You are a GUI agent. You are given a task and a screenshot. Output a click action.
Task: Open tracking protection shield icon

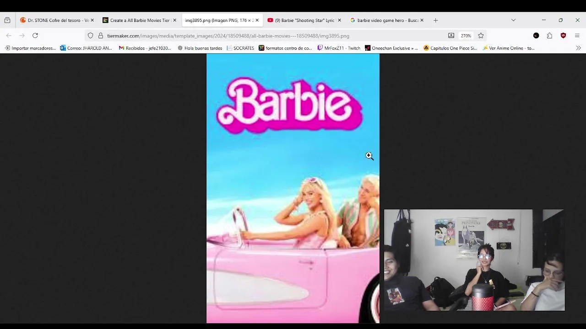point(90,36)
